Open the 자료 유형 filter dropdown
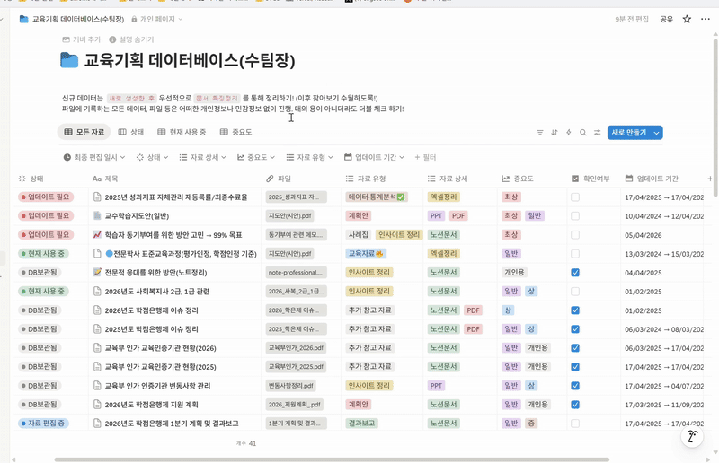This screenshot has width=719, height=463. point(309,157)
